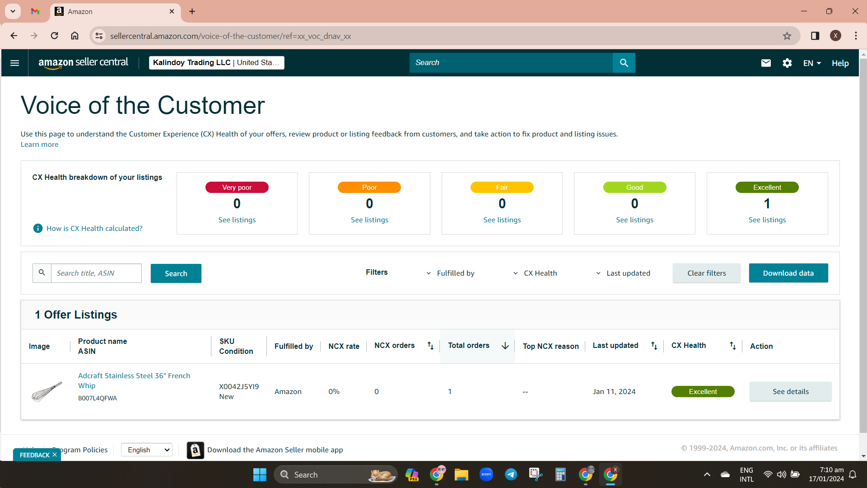Click the Excellent CX Health badge in row
Screen dimensions: 867x488
(703, 391)
